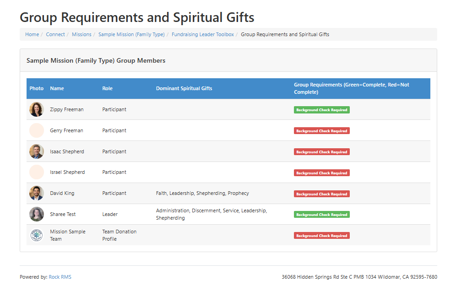Click the page title heading

click(x=137, y=17)
